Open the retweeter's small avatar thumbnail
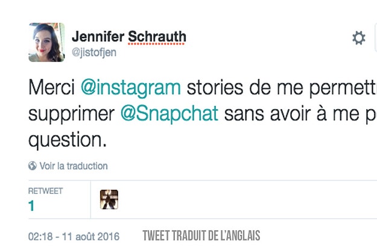377x250 pixels. click(109, 199)
